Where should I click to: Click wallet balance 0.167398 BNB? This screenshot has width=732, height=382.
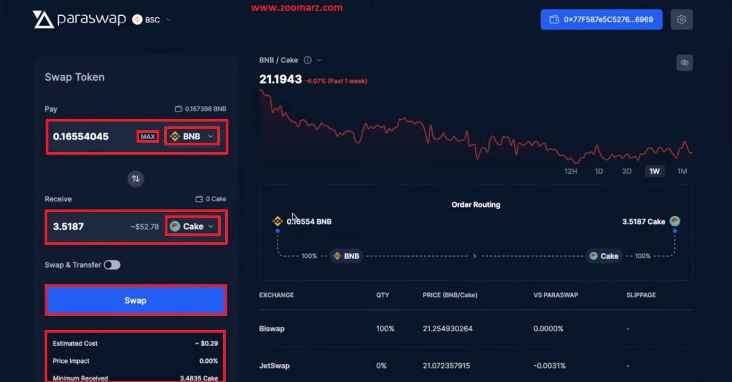point(200,109)
